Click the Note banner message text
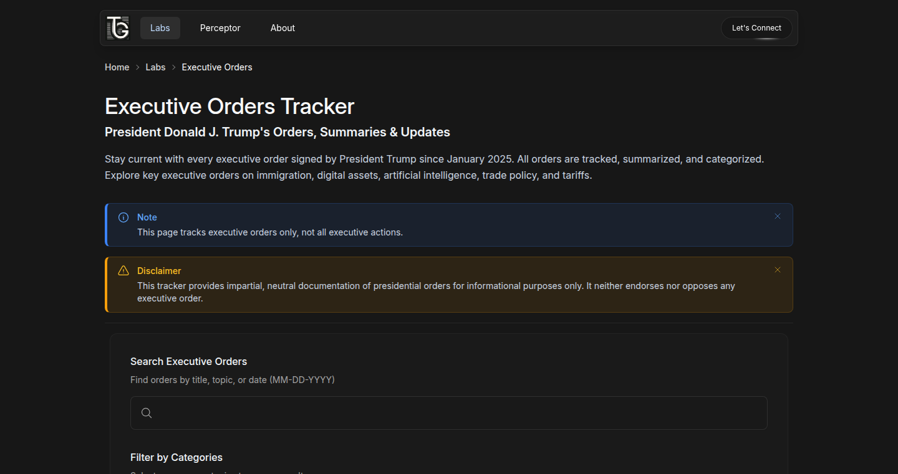The width and height of the screenshot is (898, 474). pyautogui.click(x=270, y=232)
